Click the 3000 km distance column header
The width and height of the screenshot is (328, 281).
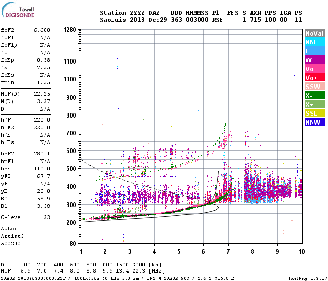139,265
